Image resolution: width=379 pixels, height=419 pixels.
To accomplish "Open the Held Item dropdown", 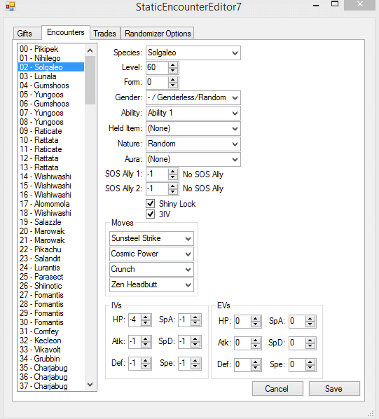I will (193, 128).
